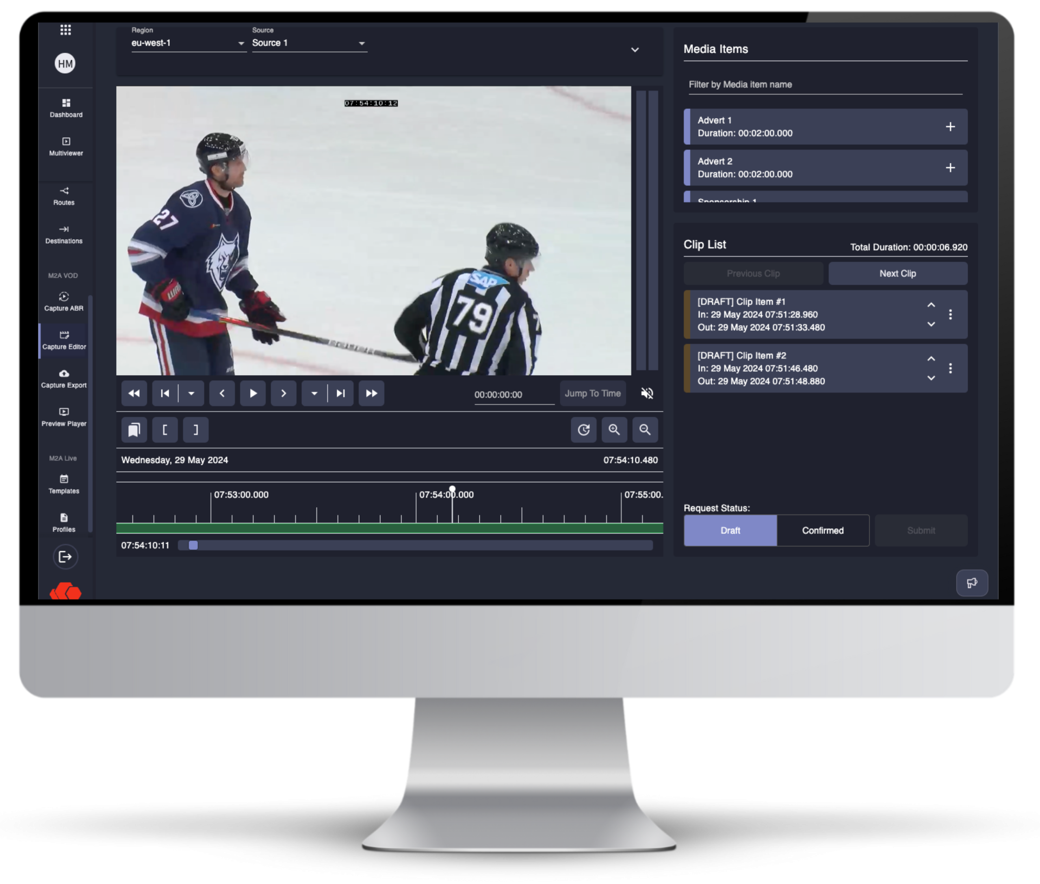Set Request Status to Draft
This screenshot has height=884, width=1040.
tap(730, 530)
